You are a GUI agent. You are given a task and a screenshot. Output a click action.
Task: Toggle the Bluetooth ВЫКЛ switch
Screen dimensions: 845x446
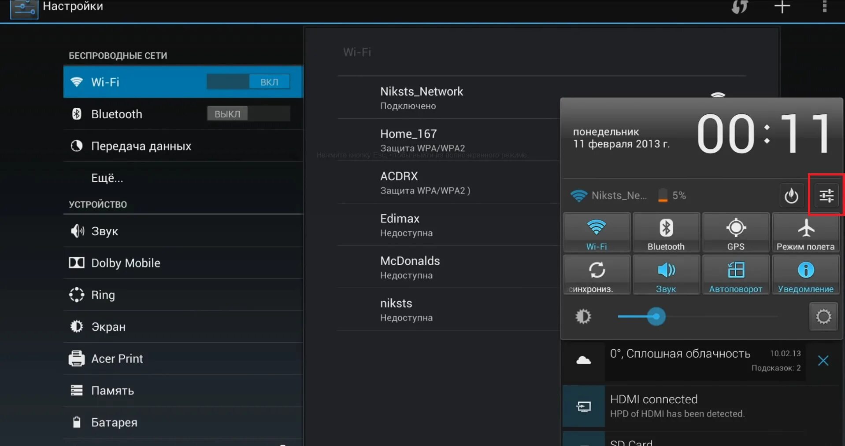(x=248, y=114)
